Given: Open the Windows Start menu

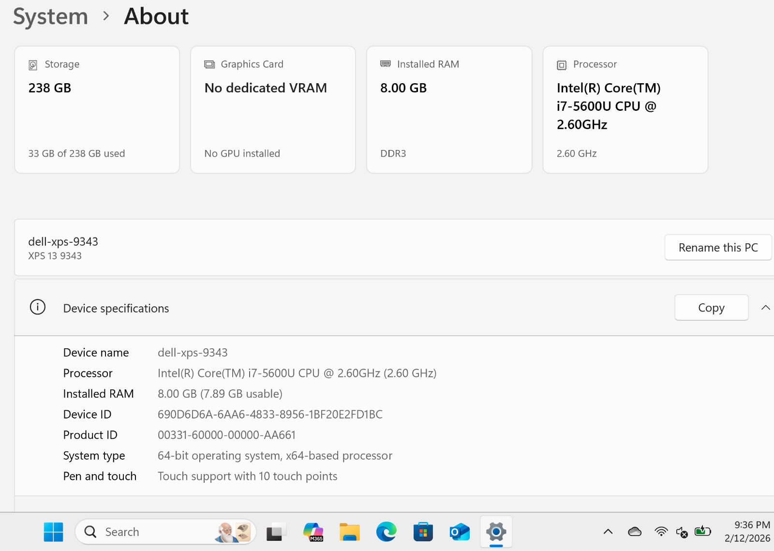Looking at the screenshot, I should (53, 532).
